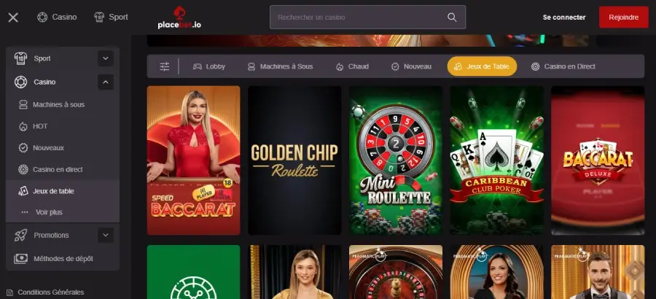
Task: Expand the Sport sidebar section chevron
Action: 106,58
